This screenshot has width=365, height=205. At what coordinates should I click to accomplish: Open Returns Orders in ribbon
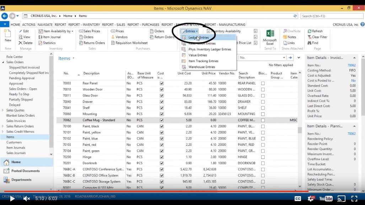tap(92, 43)
